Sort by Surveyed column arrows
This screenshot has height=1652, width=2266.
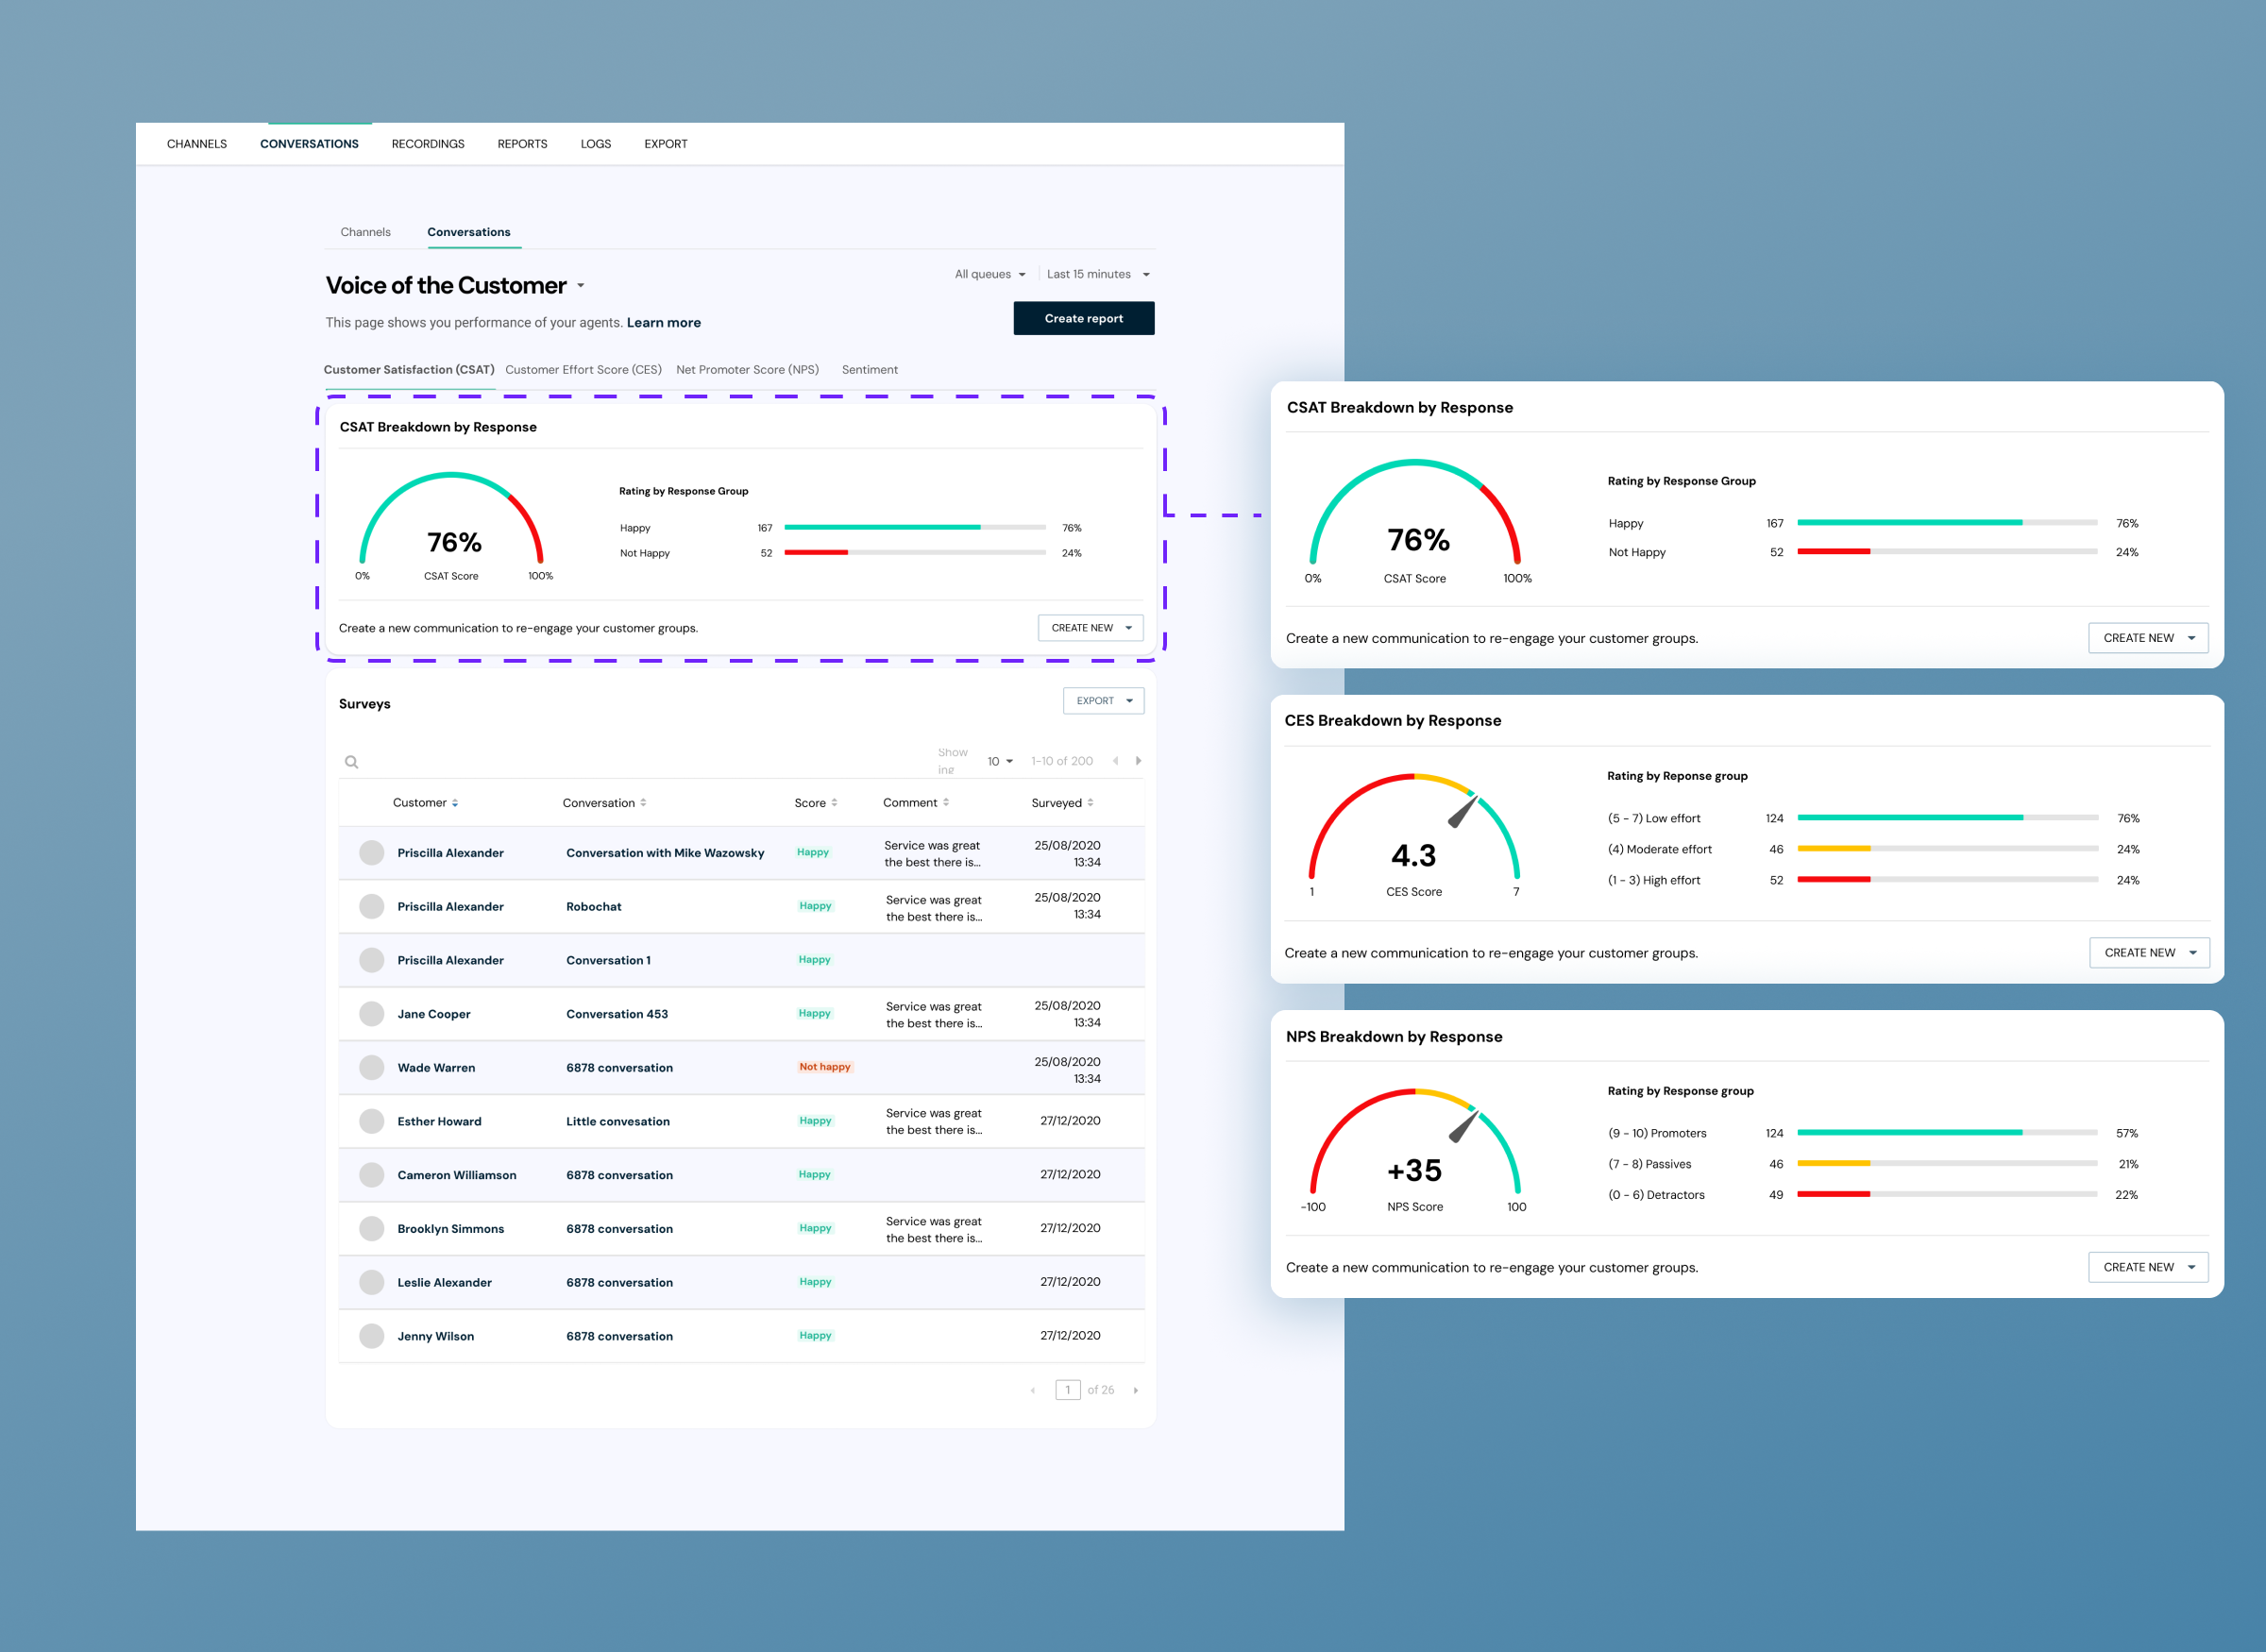(x=1090, y=803)
